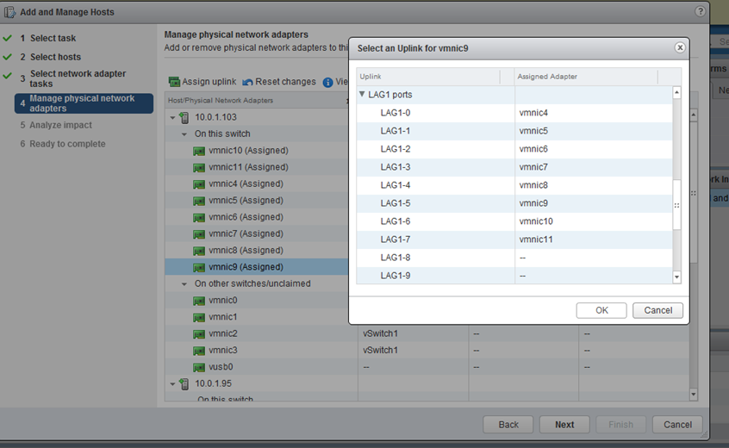This screenshot has height=448, width=729.
Task: Click Cancel in the uplink dialog
Action: tap(657, 310)
